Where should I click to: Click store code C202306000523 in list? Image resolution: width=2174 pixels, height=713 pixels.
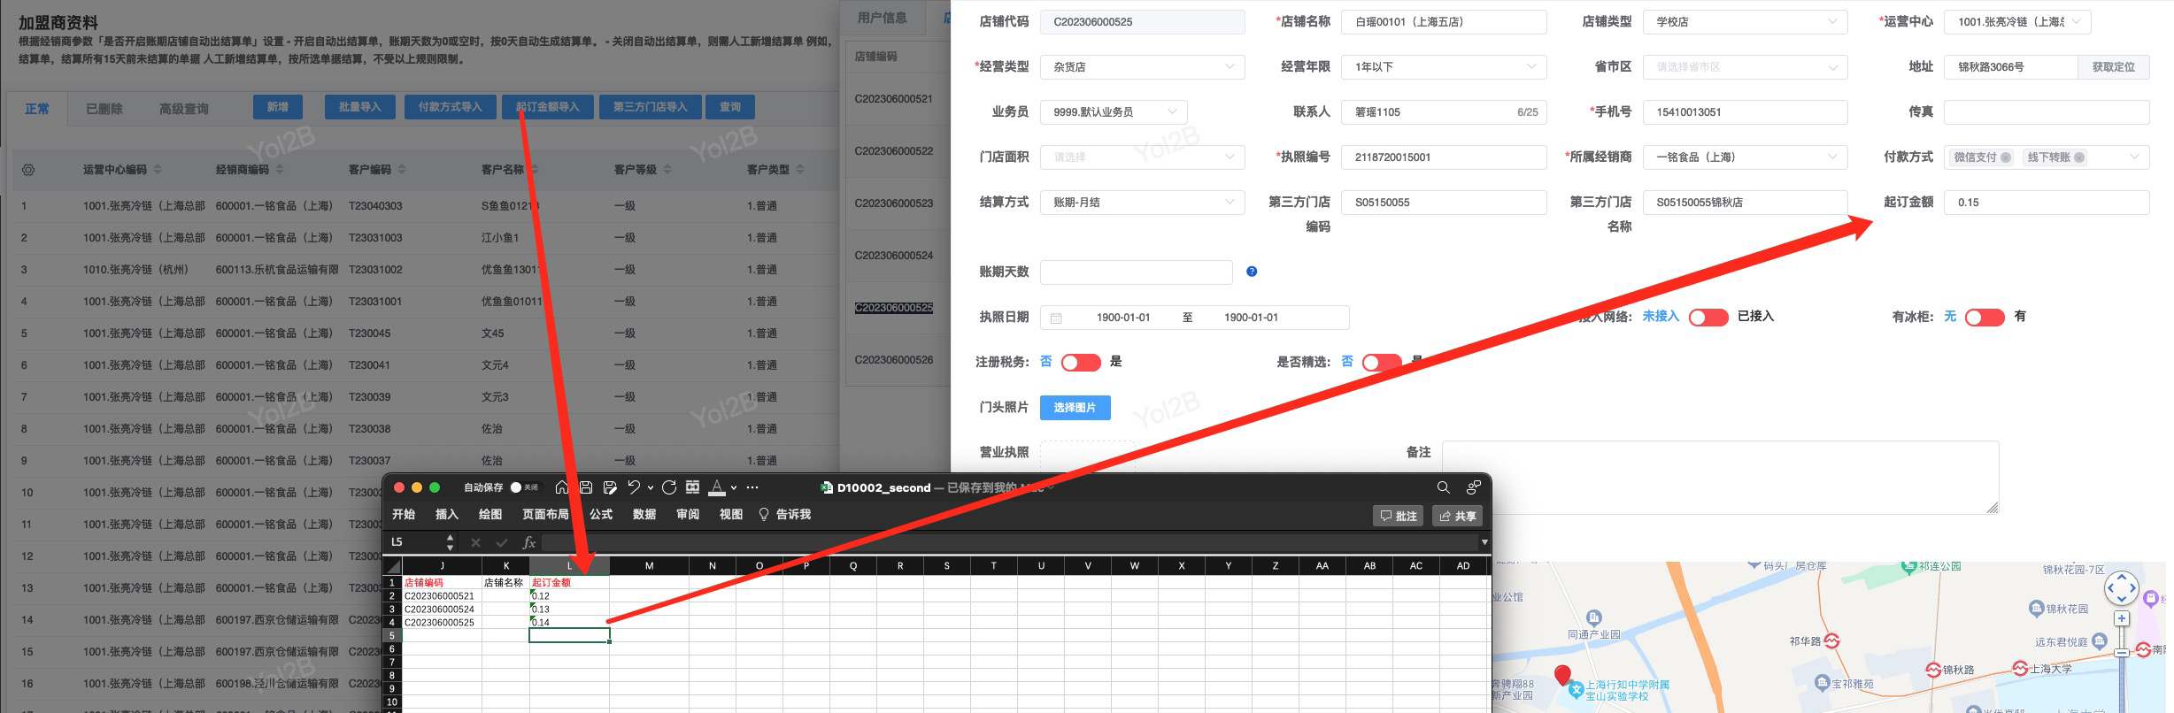pyautogui.click(x=894, y=203)
